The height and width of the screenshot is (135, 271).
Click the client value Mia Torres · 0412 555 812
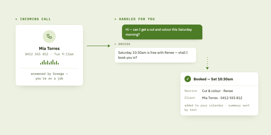coord(222,98)
